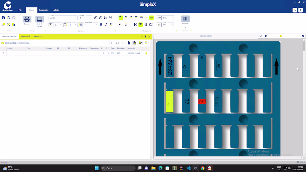Add a new generator row with plus
This screenshot has height=172, width=306.
pos(112,43)
